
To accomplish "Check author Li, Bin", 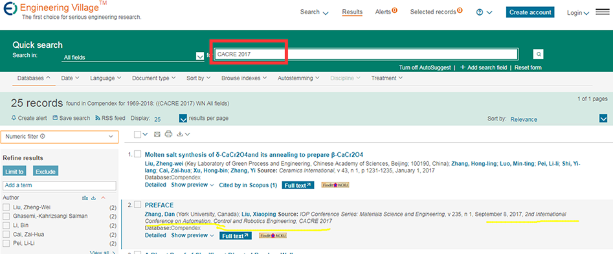I will point(6,225).
